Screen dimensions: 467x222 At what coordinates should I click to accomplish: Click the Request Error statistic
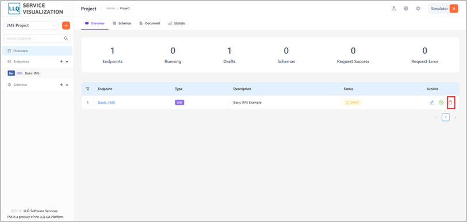coord(424,55)
